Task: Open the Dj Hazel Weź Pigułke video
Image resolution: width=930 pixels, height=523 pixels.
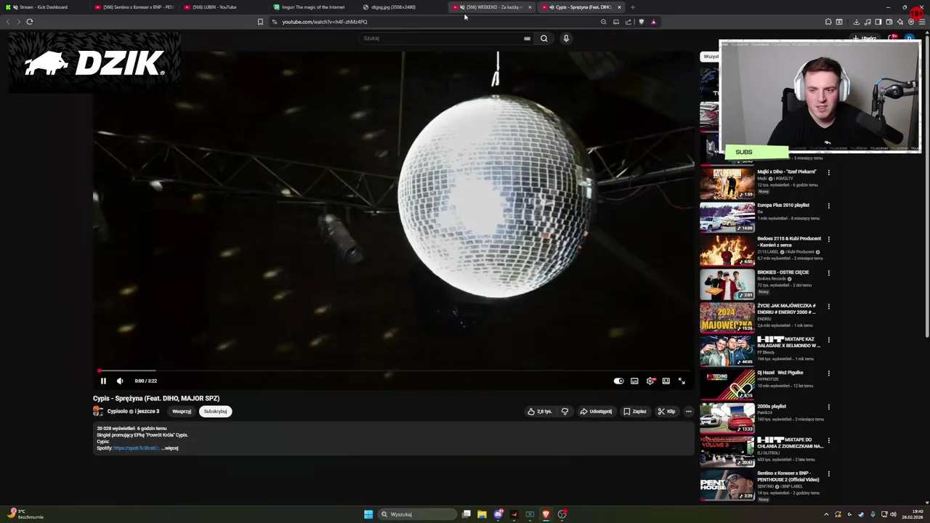Action: (727, 384)
